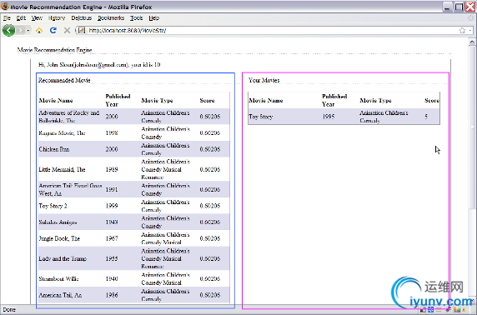Viewport: 477px width, 315px height.
Task: Click Movie Name header in Recommended Movie table
Action: click(56, 100)
